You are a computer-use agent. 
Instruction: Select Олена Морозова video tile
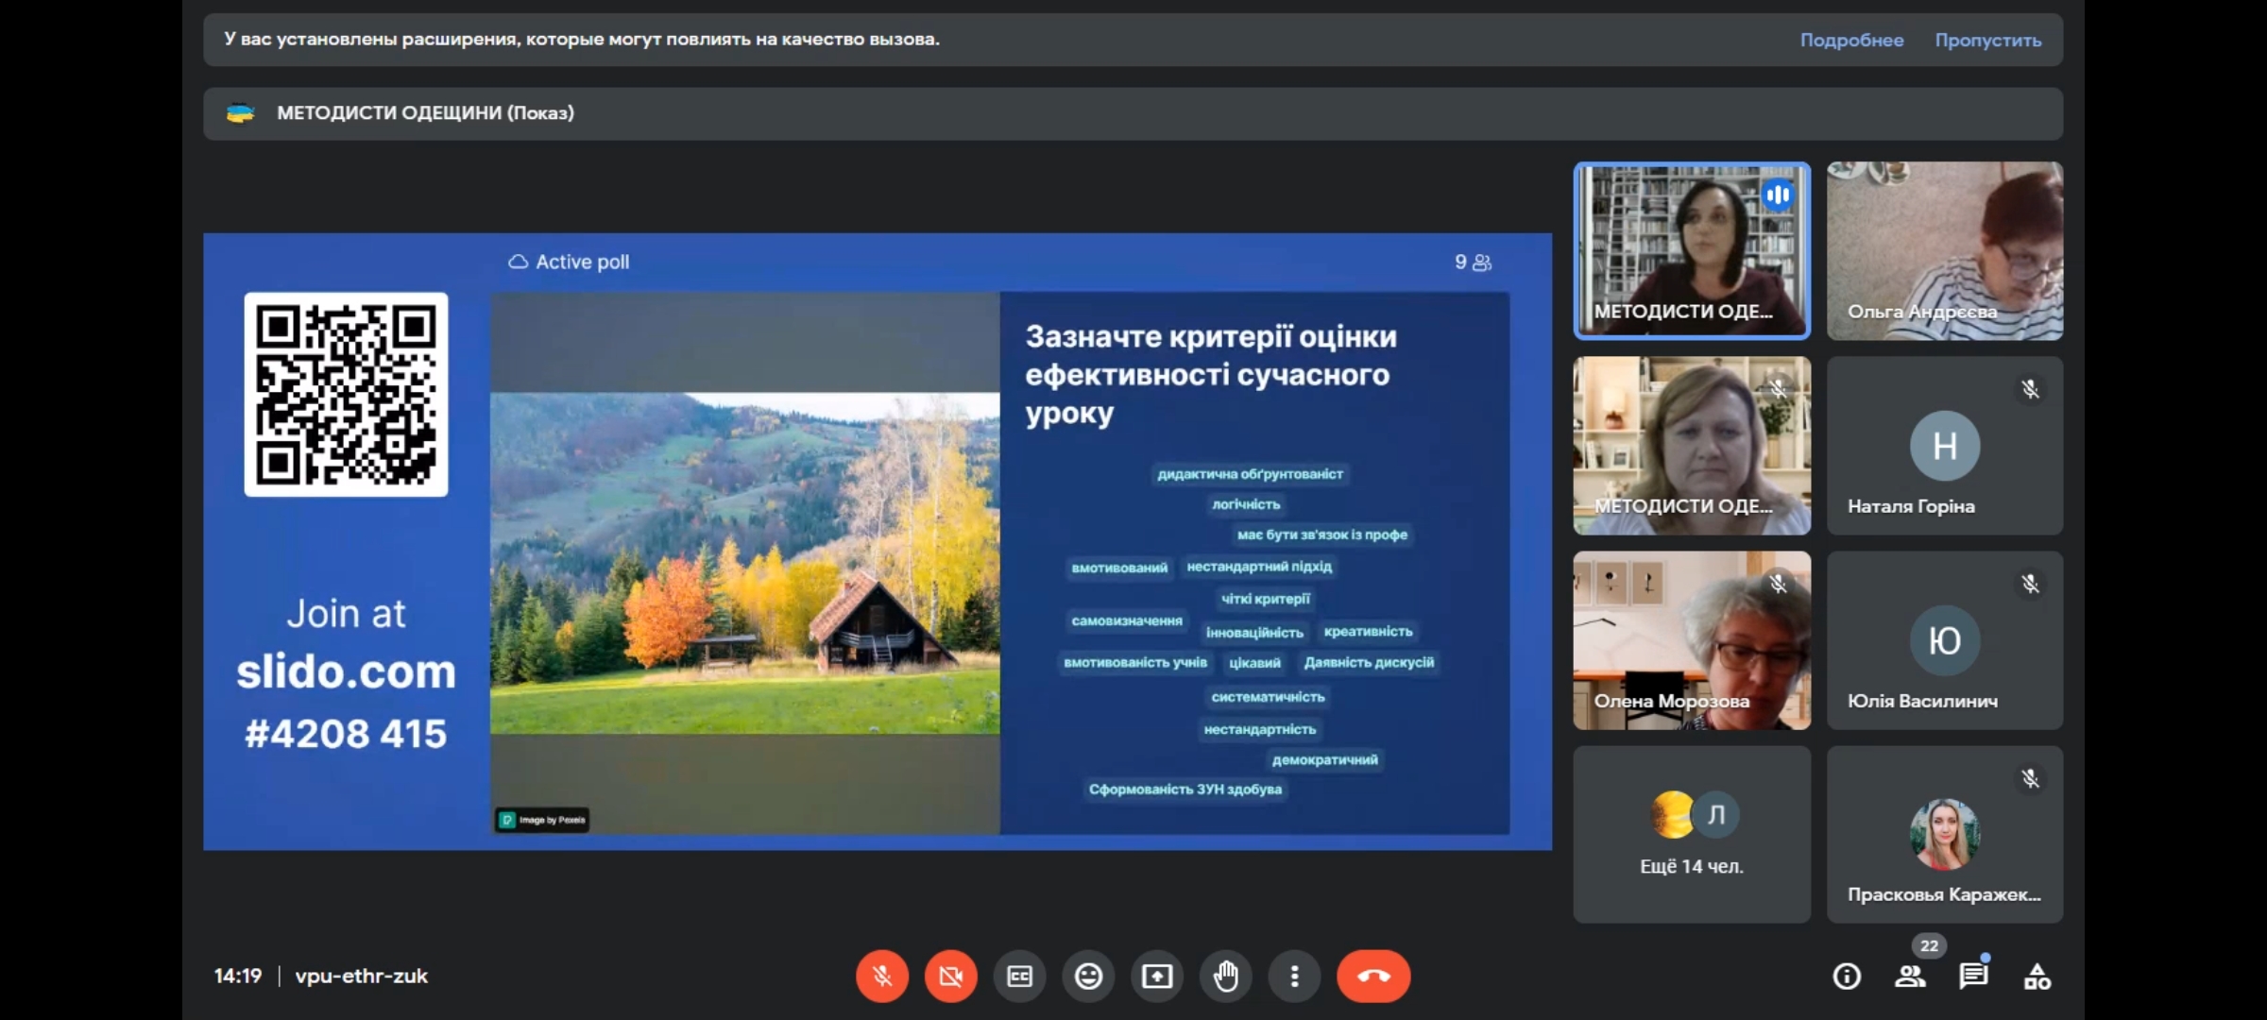point(1691,639)
